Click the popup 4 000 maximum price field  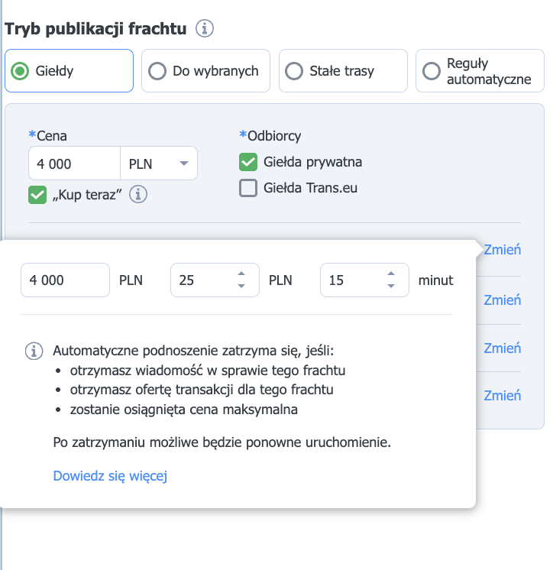tap(66, 280)
